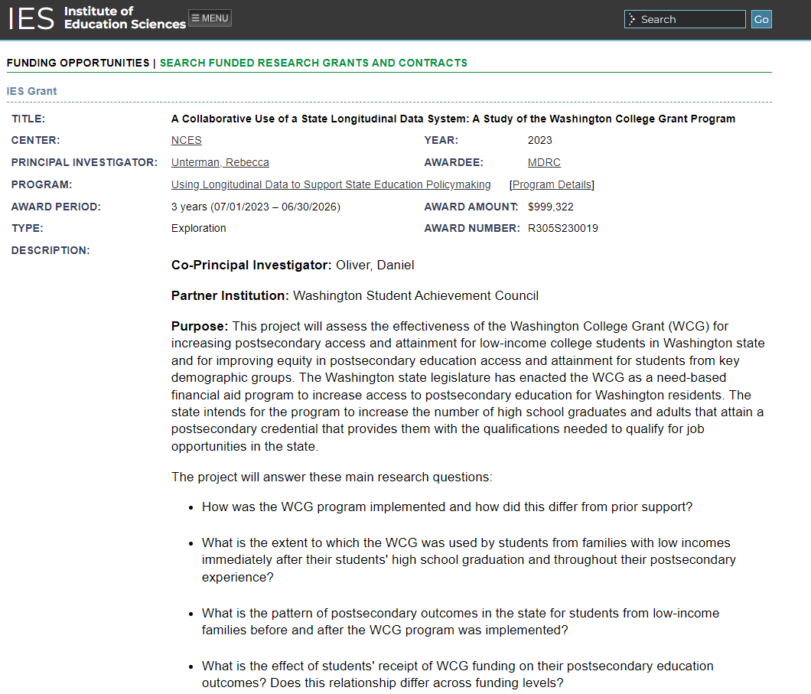Viewport: 811px width, 694px height.
Task: Open Funding Opportunities heading link
Action: coord(78,63)
